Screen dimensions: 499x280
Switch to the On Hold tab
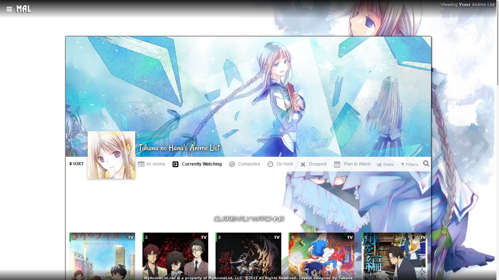point(285,164)
